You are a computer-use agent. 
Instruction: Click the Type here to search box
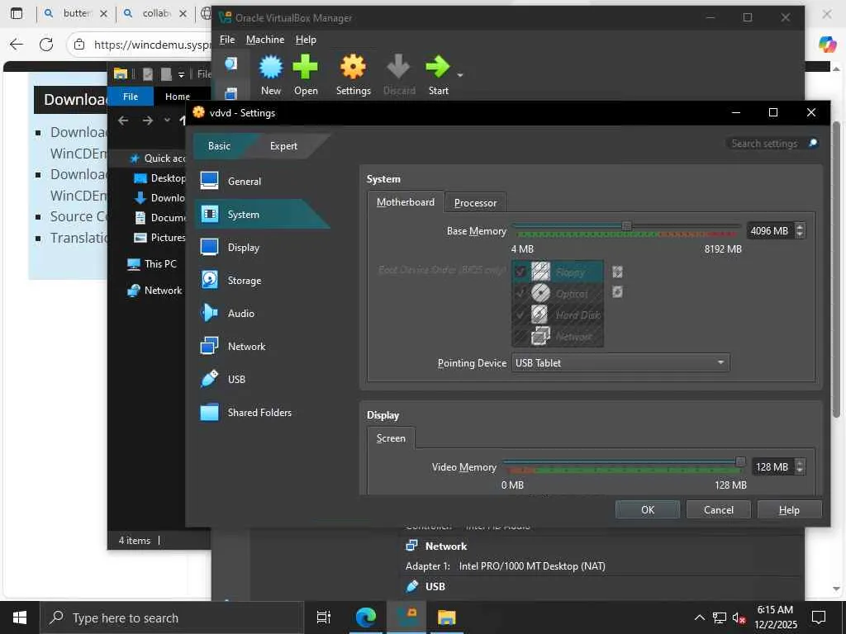[172, 617]
